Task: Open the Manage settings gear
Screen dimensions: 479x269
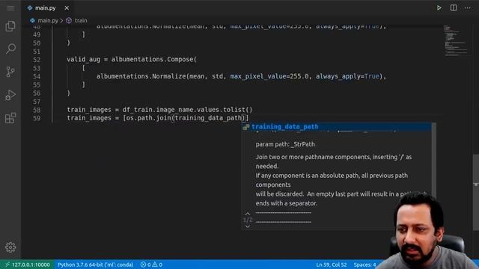Action: coord(10,247)
